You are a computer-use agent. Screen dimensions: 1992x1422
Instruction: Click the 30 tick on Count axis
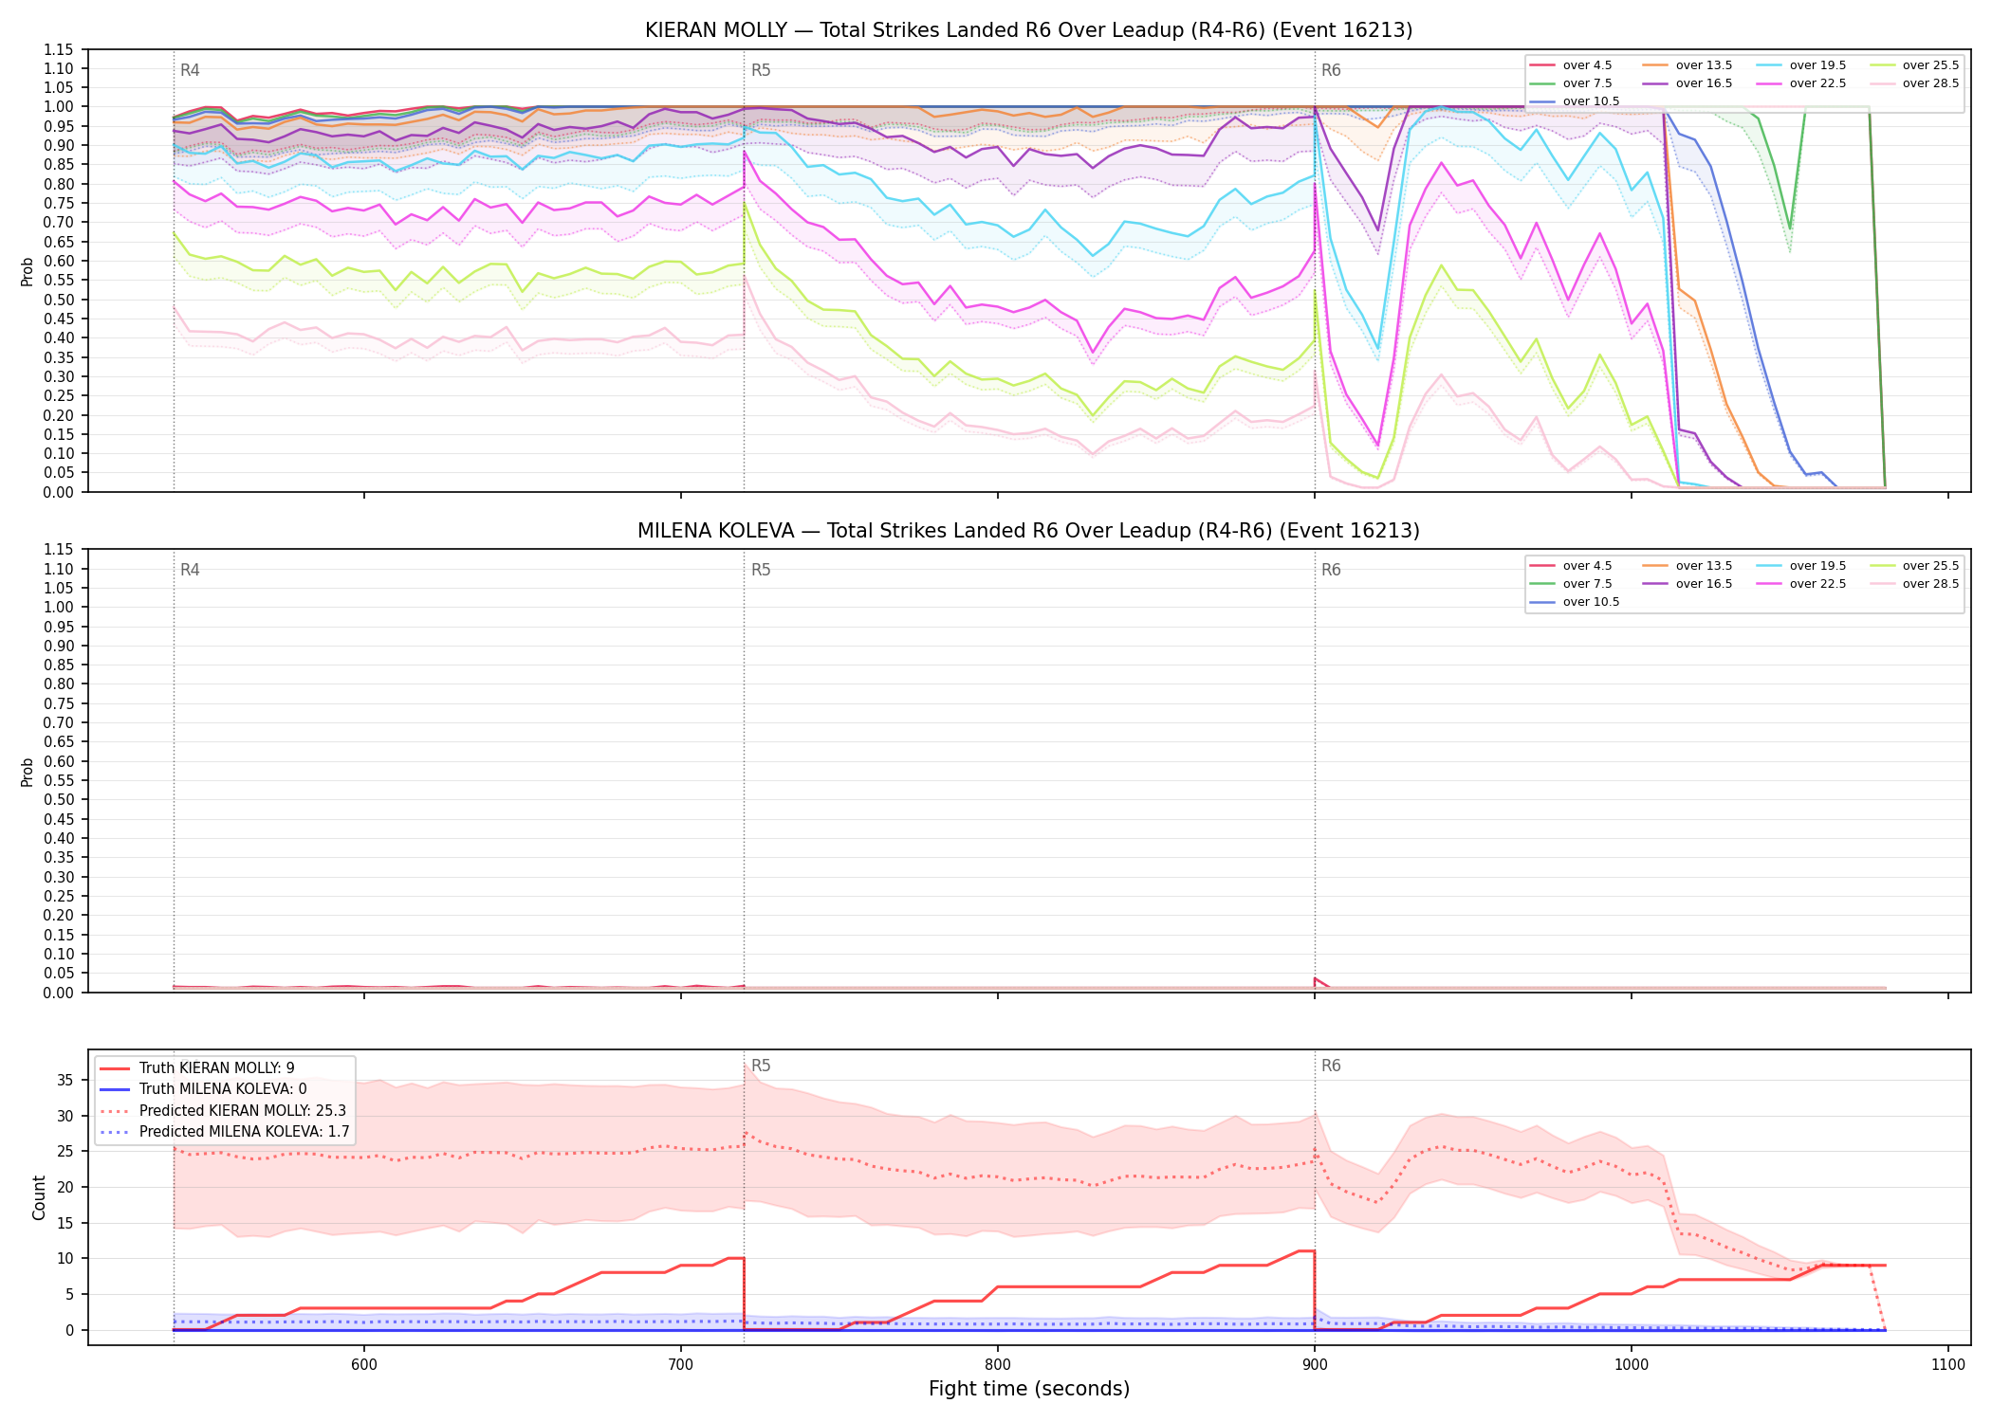tap(66, 1116)
